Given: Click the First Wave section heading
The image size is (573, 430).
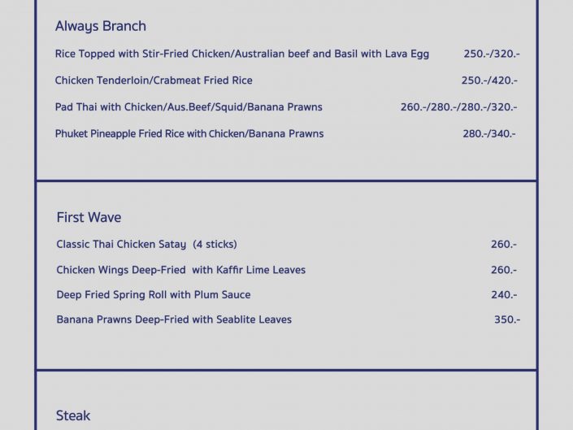Looking at the screenshot, I should point(89,217).
